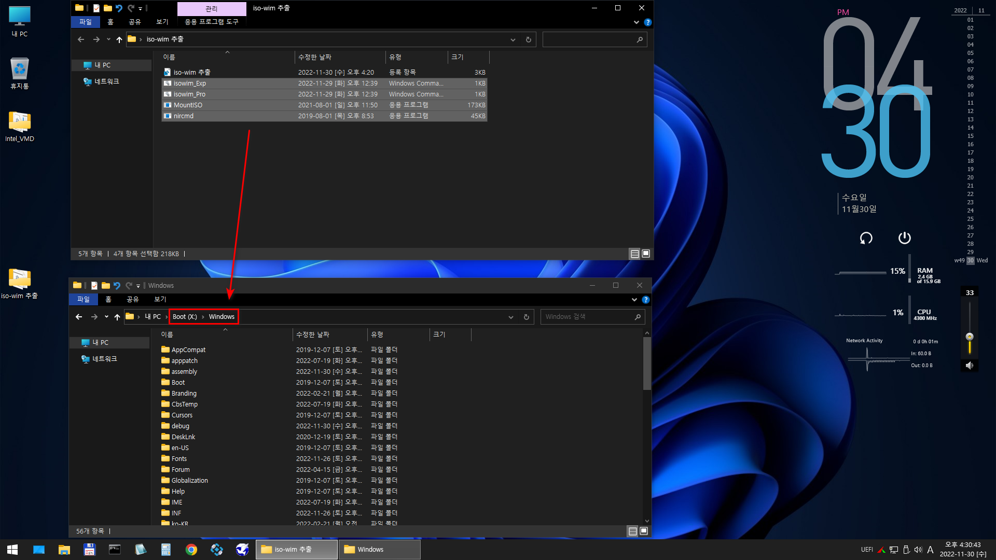Go up one level in iso-wim 추출 window
996x560 pixels.
pyautogui.click(x=119, y=39)
